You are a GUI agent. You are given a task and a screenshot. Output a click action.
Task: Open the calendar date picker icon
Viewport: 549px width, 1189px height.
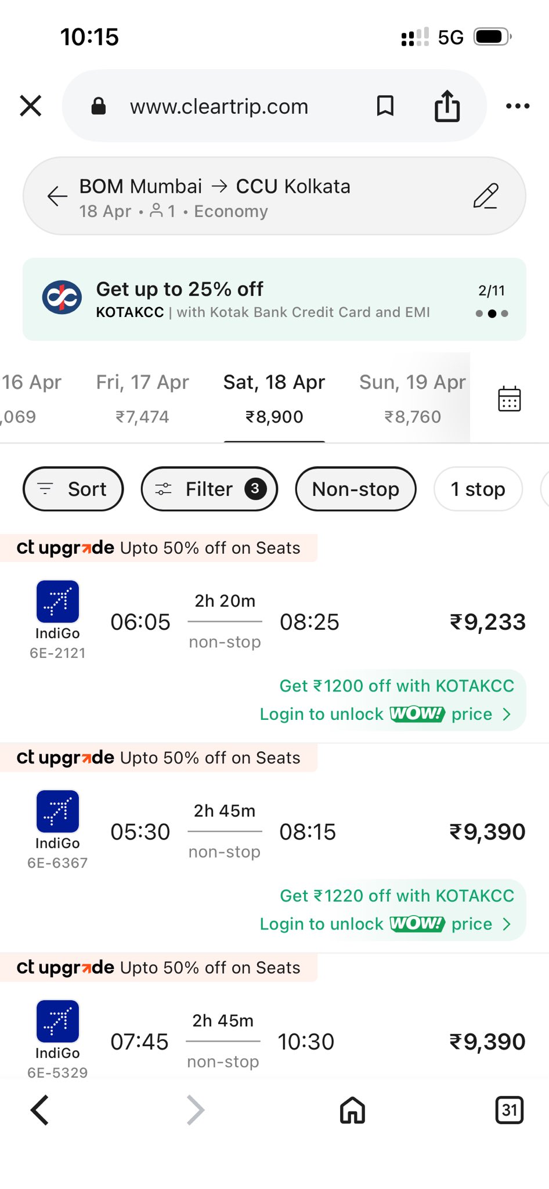click(x=509, y=399)
